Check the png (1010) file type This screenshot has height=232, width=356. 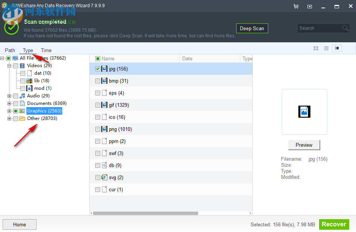(x=98, y=129)
